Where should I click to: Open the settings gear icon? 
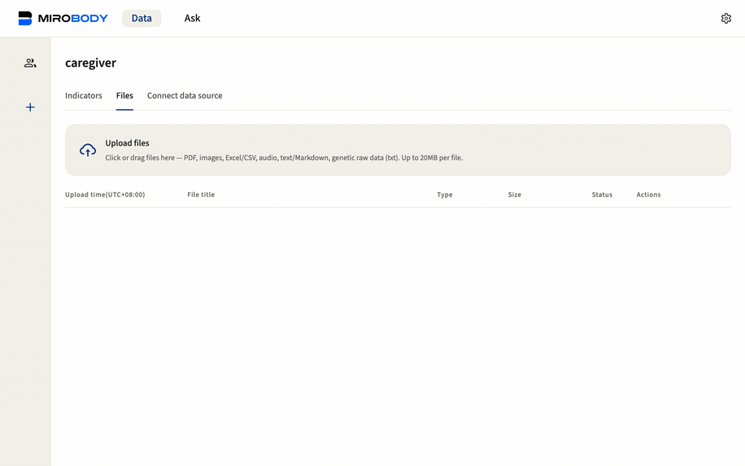click(x=725, y=18)
